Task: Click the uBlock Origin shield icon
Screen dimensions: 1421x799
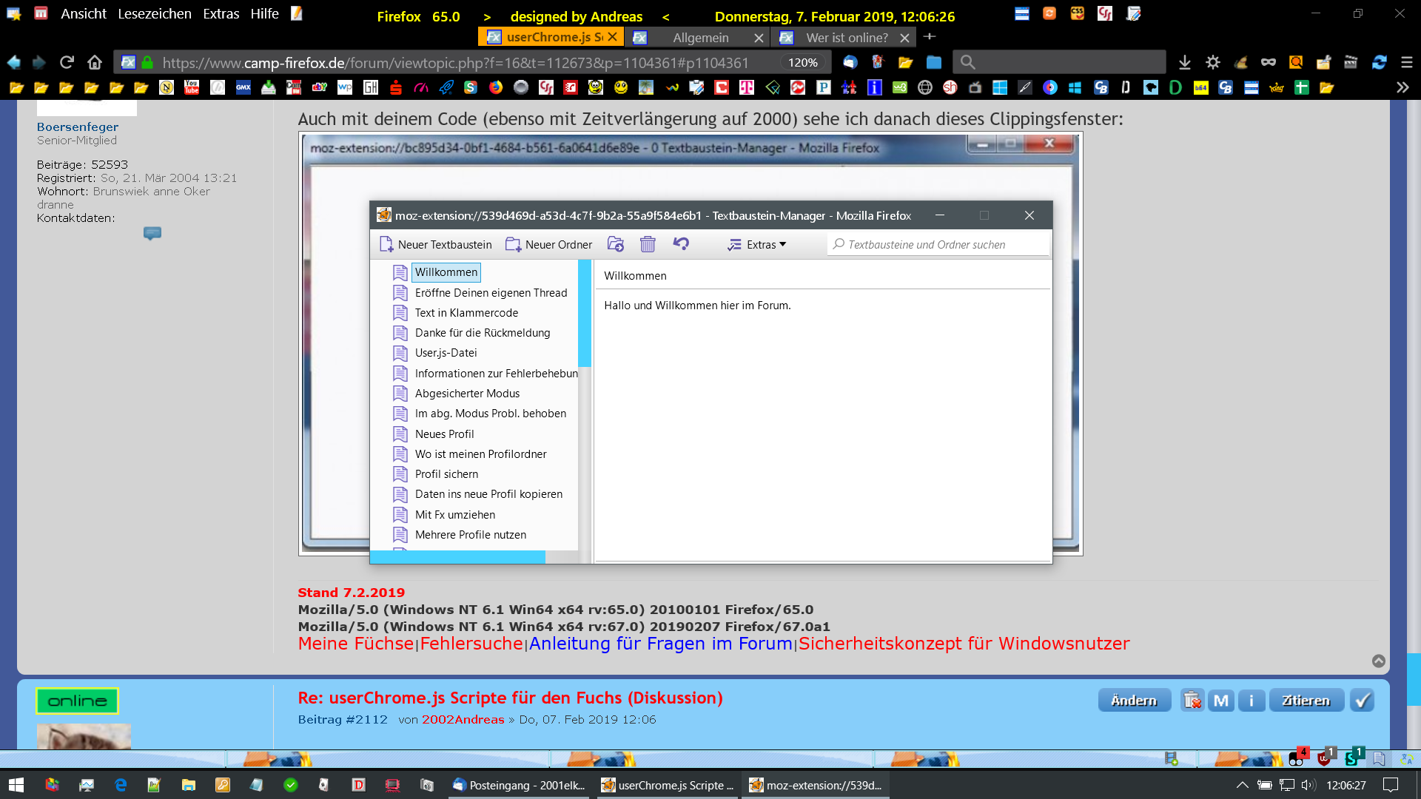Action: click(x=1323, y=758)
